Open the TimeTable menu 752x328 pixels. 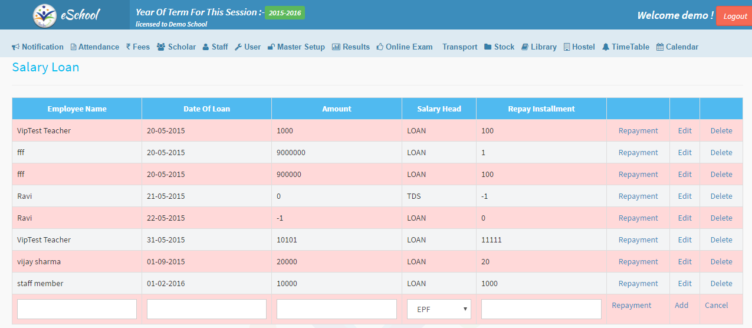coord(626,47)
